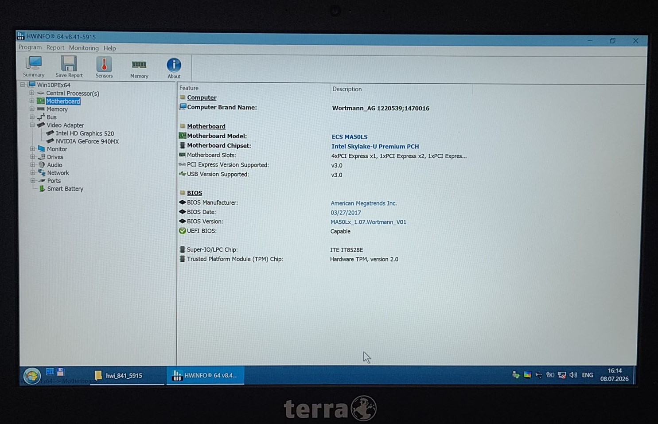658x424 pixels.
Task: Select Bus in the device tree
Action: click(x=51, y=117)
